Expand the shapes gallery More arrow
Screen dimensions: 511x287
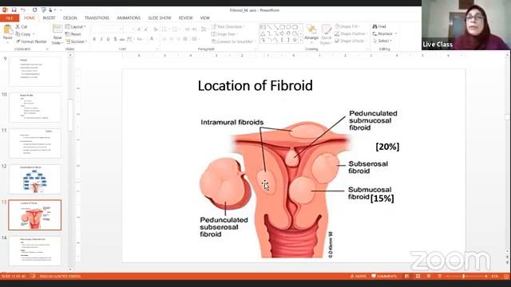300,41
